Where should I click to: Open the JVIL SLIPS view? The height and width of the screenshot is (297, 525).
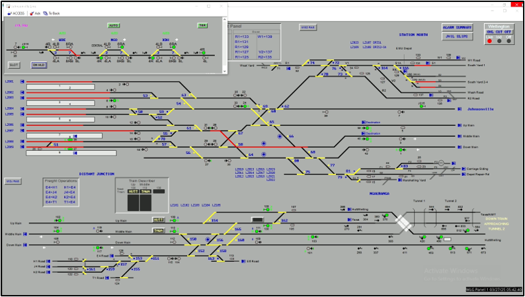click(457, 36)
